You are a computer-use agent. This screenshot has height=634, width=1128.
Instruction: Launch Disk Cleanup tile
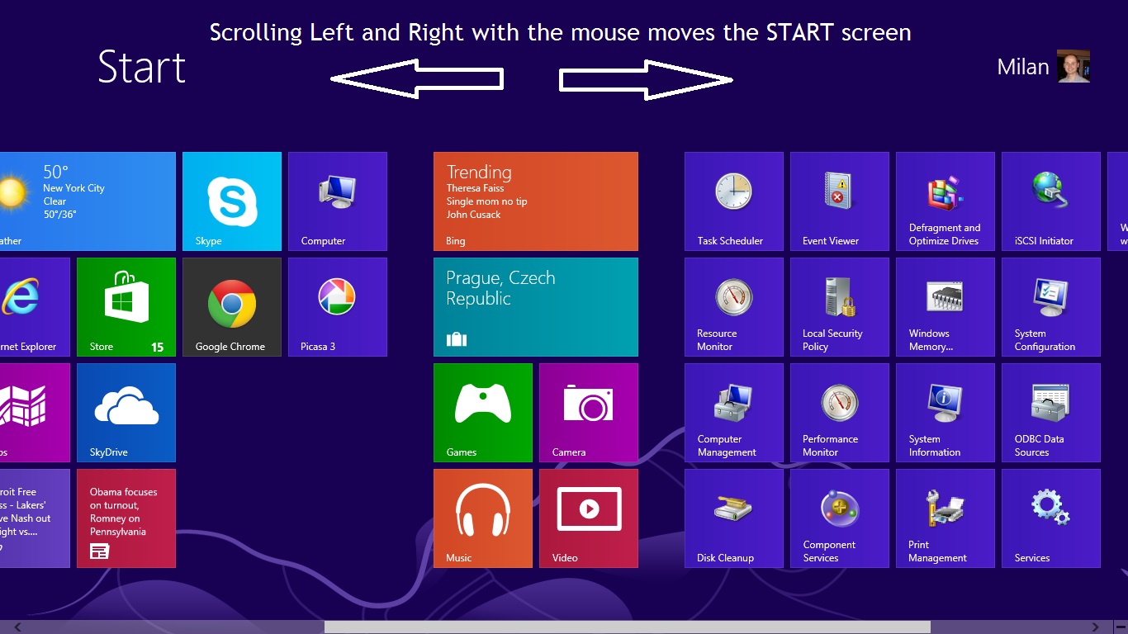click(734, 518)
